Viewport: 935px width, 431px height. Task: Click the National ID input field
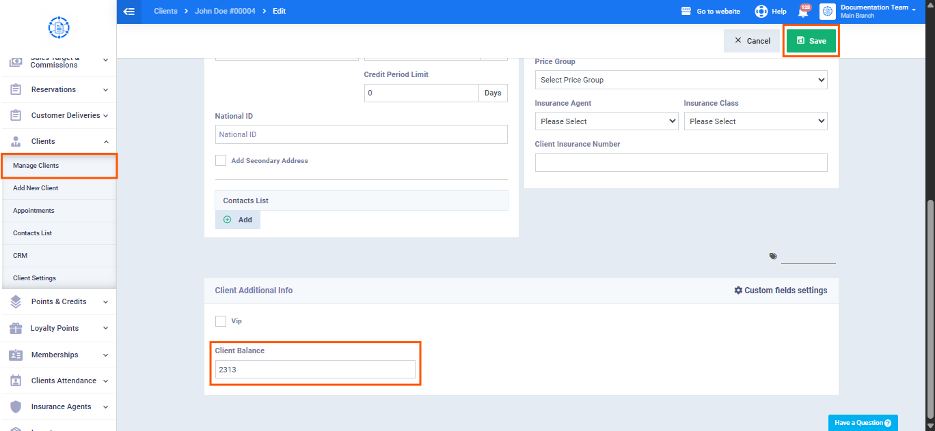362,134
